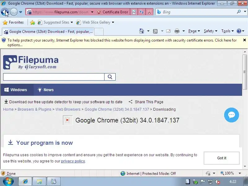Go back with the Back arrow button
The height and width of the screenshot is (186, 248).
[x=5, y=12]
